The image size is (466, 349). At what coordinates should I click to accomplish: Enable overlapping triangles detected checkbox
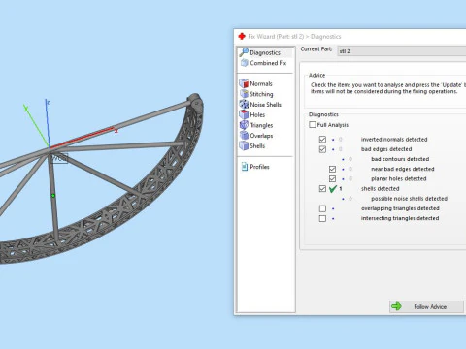[x=322, y=208]
